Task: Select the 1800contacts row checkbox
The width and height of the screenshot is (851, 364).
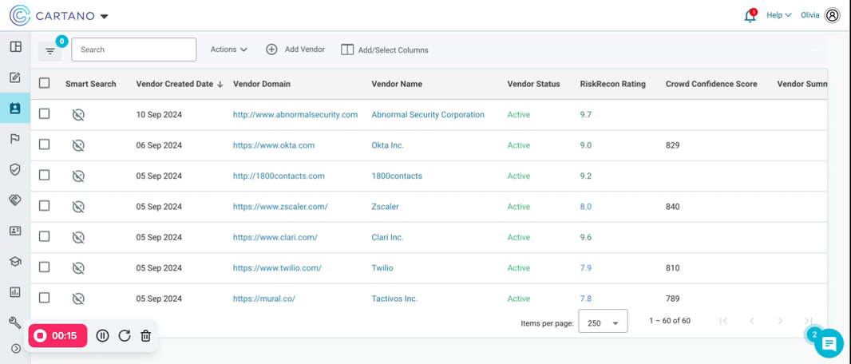Action: tap(45, 176)
